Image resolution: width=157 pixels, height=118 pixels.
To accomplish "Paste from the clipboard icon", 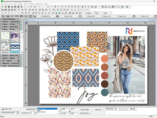I will pyautogui.click(x=31, y=7).
